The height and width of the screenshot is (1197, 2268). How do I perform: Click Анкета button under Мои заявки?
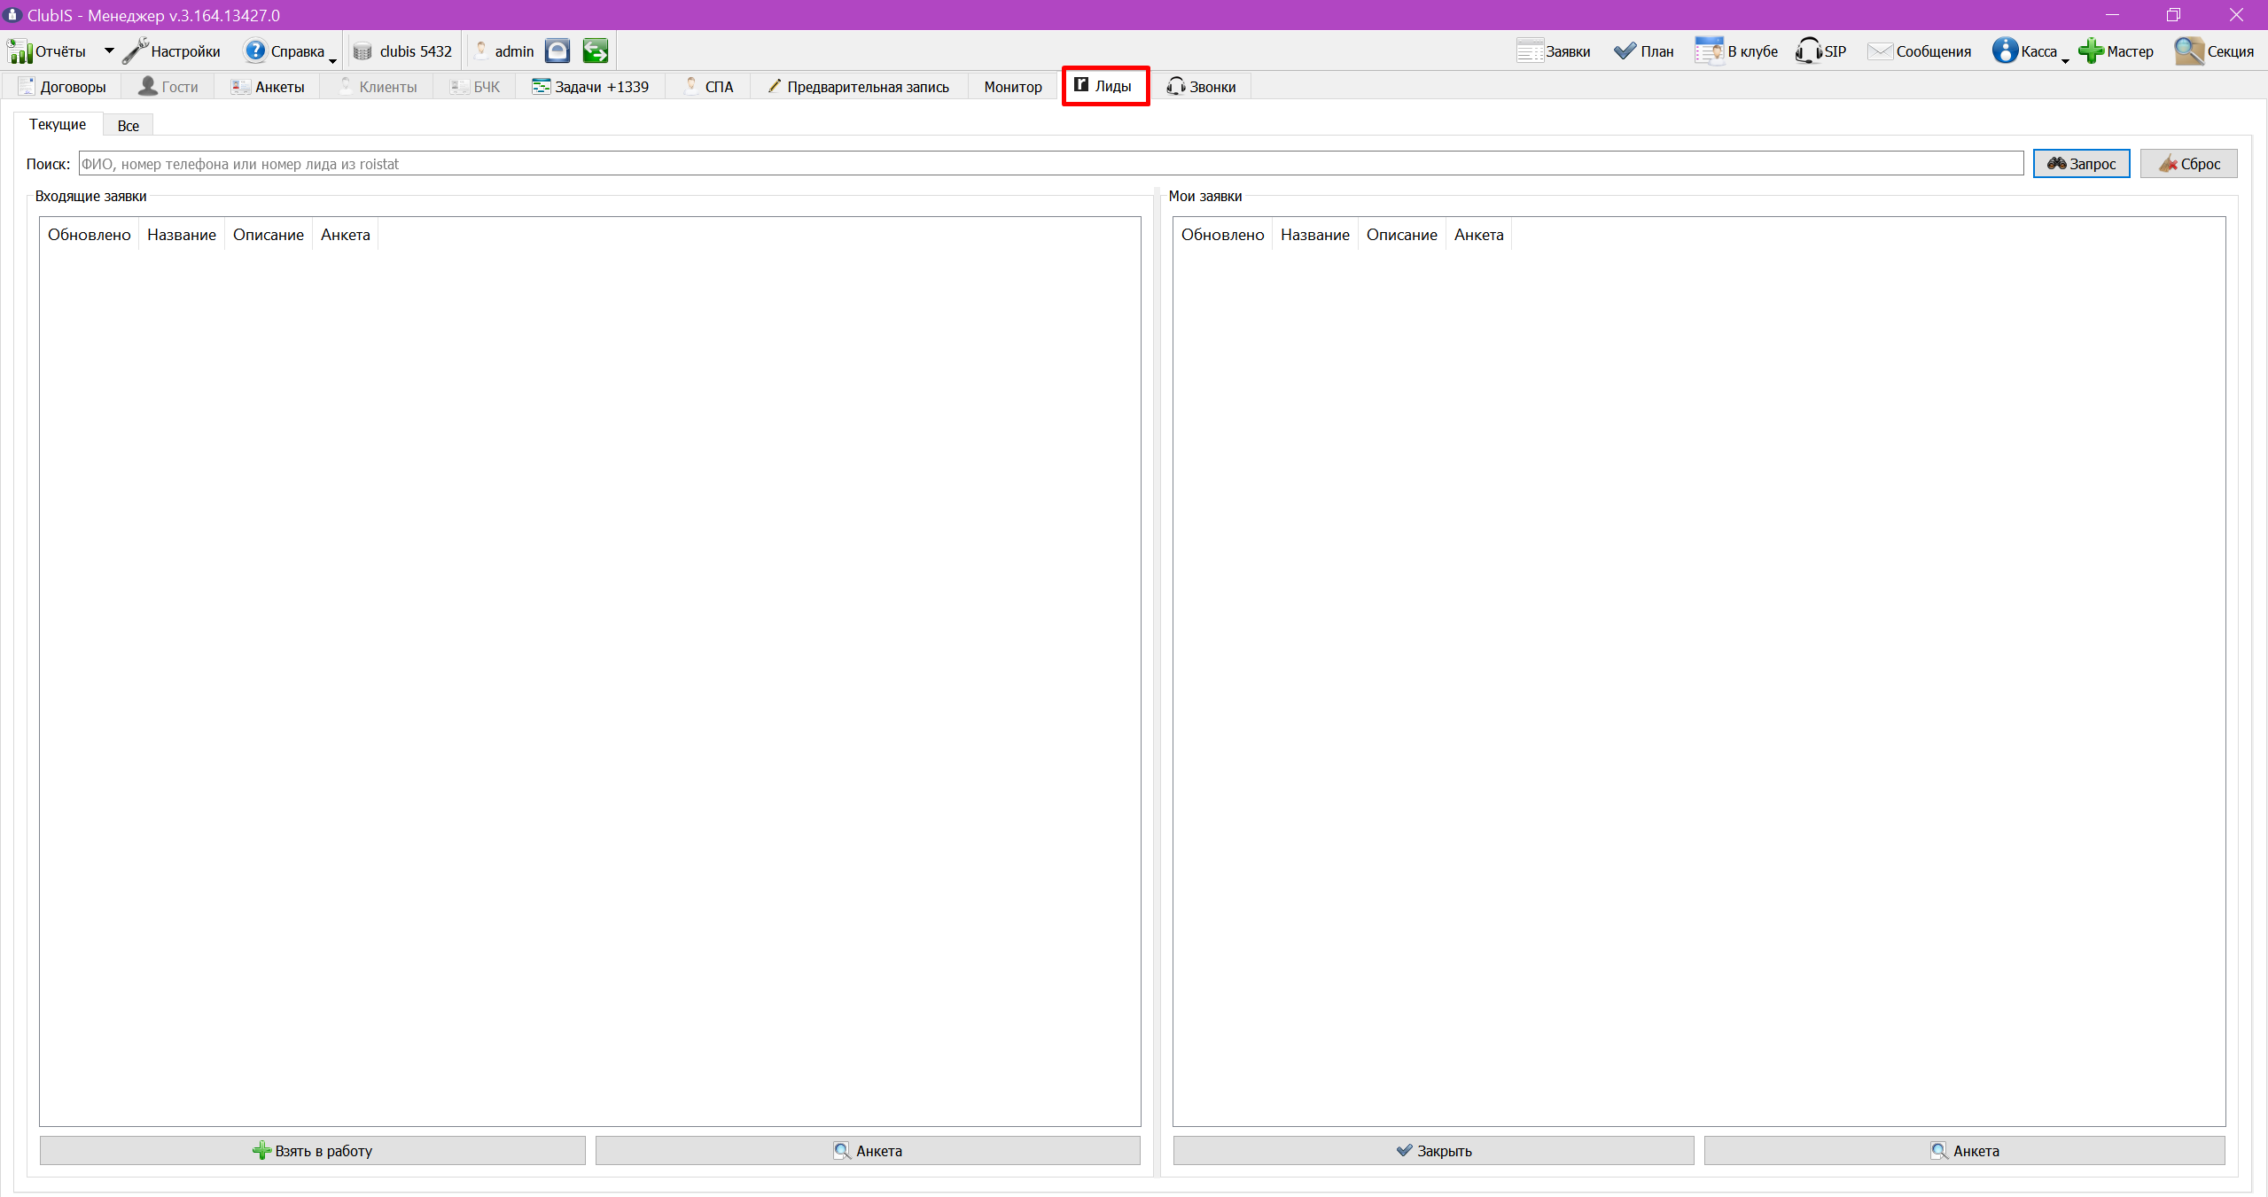(x=1964, y=1150)
